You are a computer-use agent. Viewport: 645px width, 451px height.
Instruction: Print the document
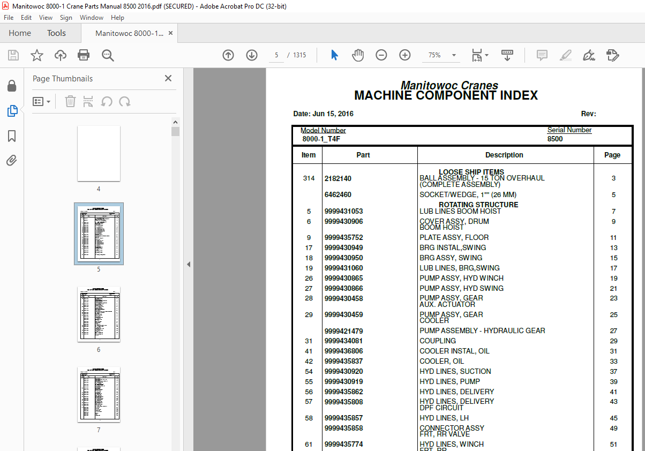tap(84, 55)
